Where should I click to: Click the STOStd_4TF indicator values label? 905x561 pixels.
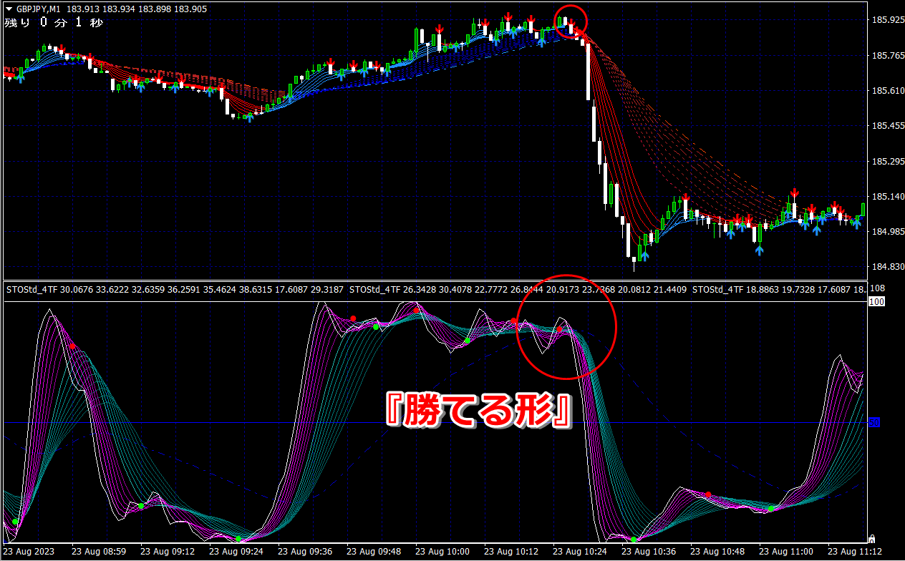(x=175, y=290)
